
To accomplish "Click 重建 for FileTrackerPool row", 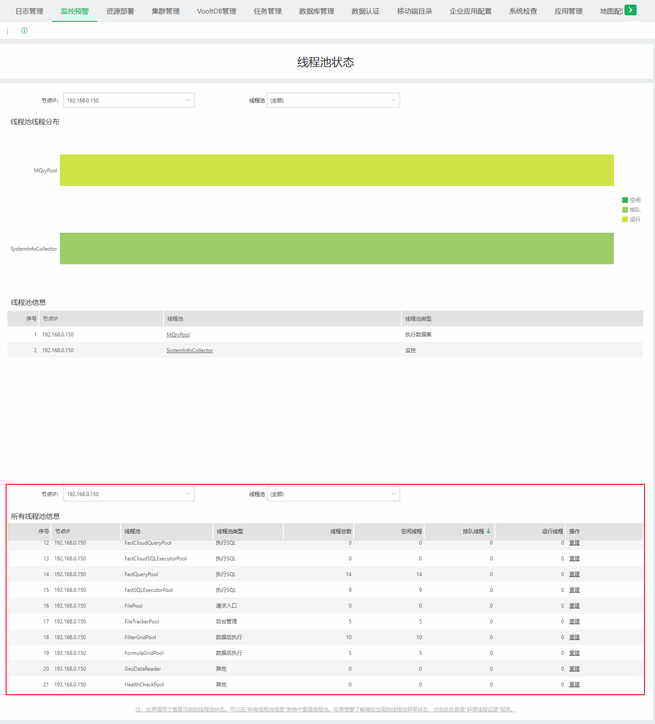I will pos(575,622).
